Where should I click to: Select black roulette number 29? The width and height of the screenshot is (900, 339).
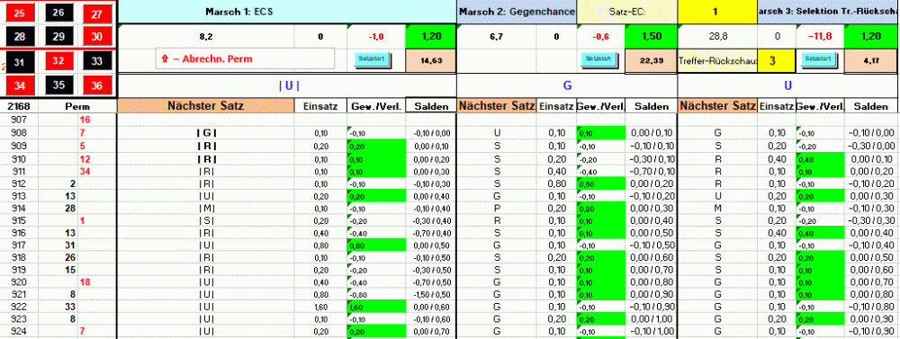[x=58, y=36]
